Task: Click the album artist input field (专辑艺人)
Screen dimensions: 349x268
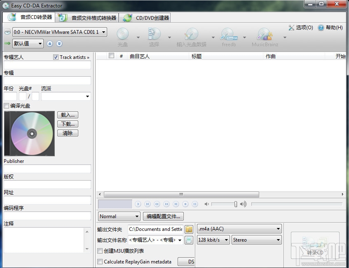Action: click(x=47, y=65)
